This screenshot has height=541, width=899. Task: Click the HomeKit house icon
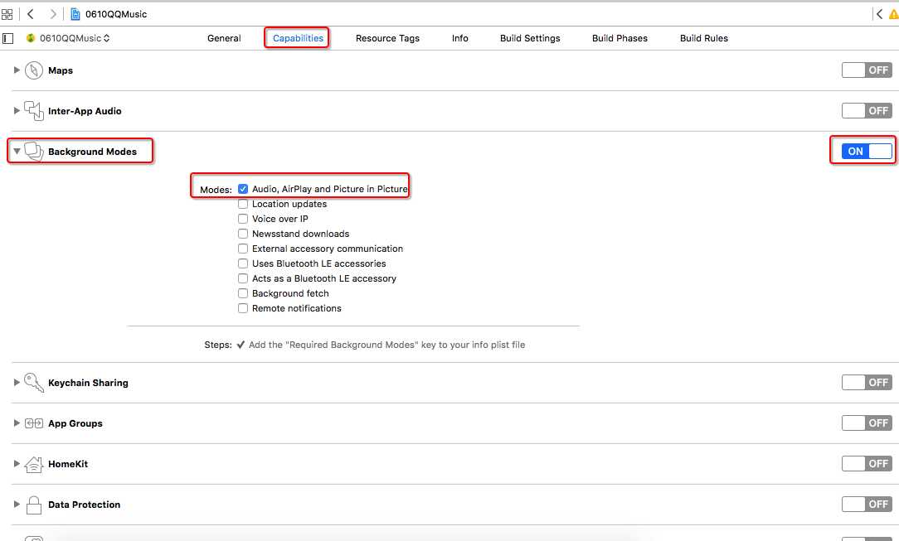pos(34,464)
